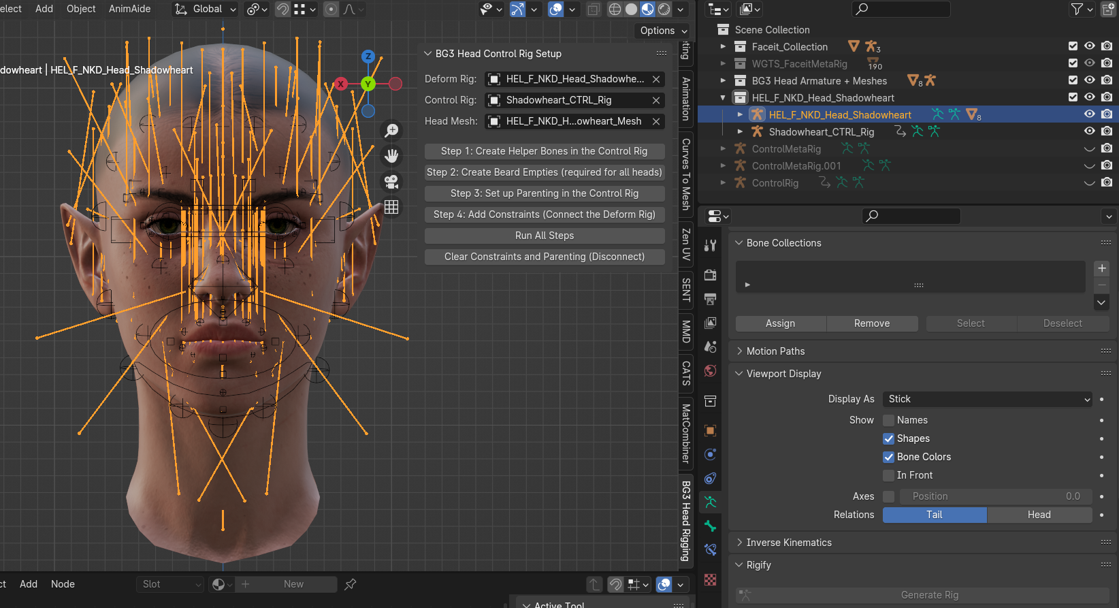This screenshot has height=608, width=1119.
Task: Open the Texture properties tab
Action: [x=710, y=579]
